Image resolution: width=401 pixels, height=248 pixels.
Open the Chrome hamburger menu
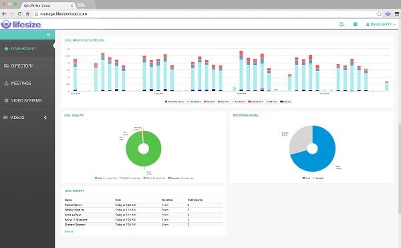point(396,14)
